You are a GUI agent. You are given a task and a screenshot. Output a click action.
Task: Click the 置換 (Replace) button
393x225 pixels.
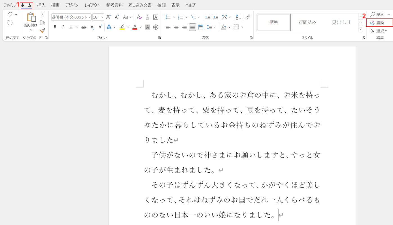coord(379,22)
